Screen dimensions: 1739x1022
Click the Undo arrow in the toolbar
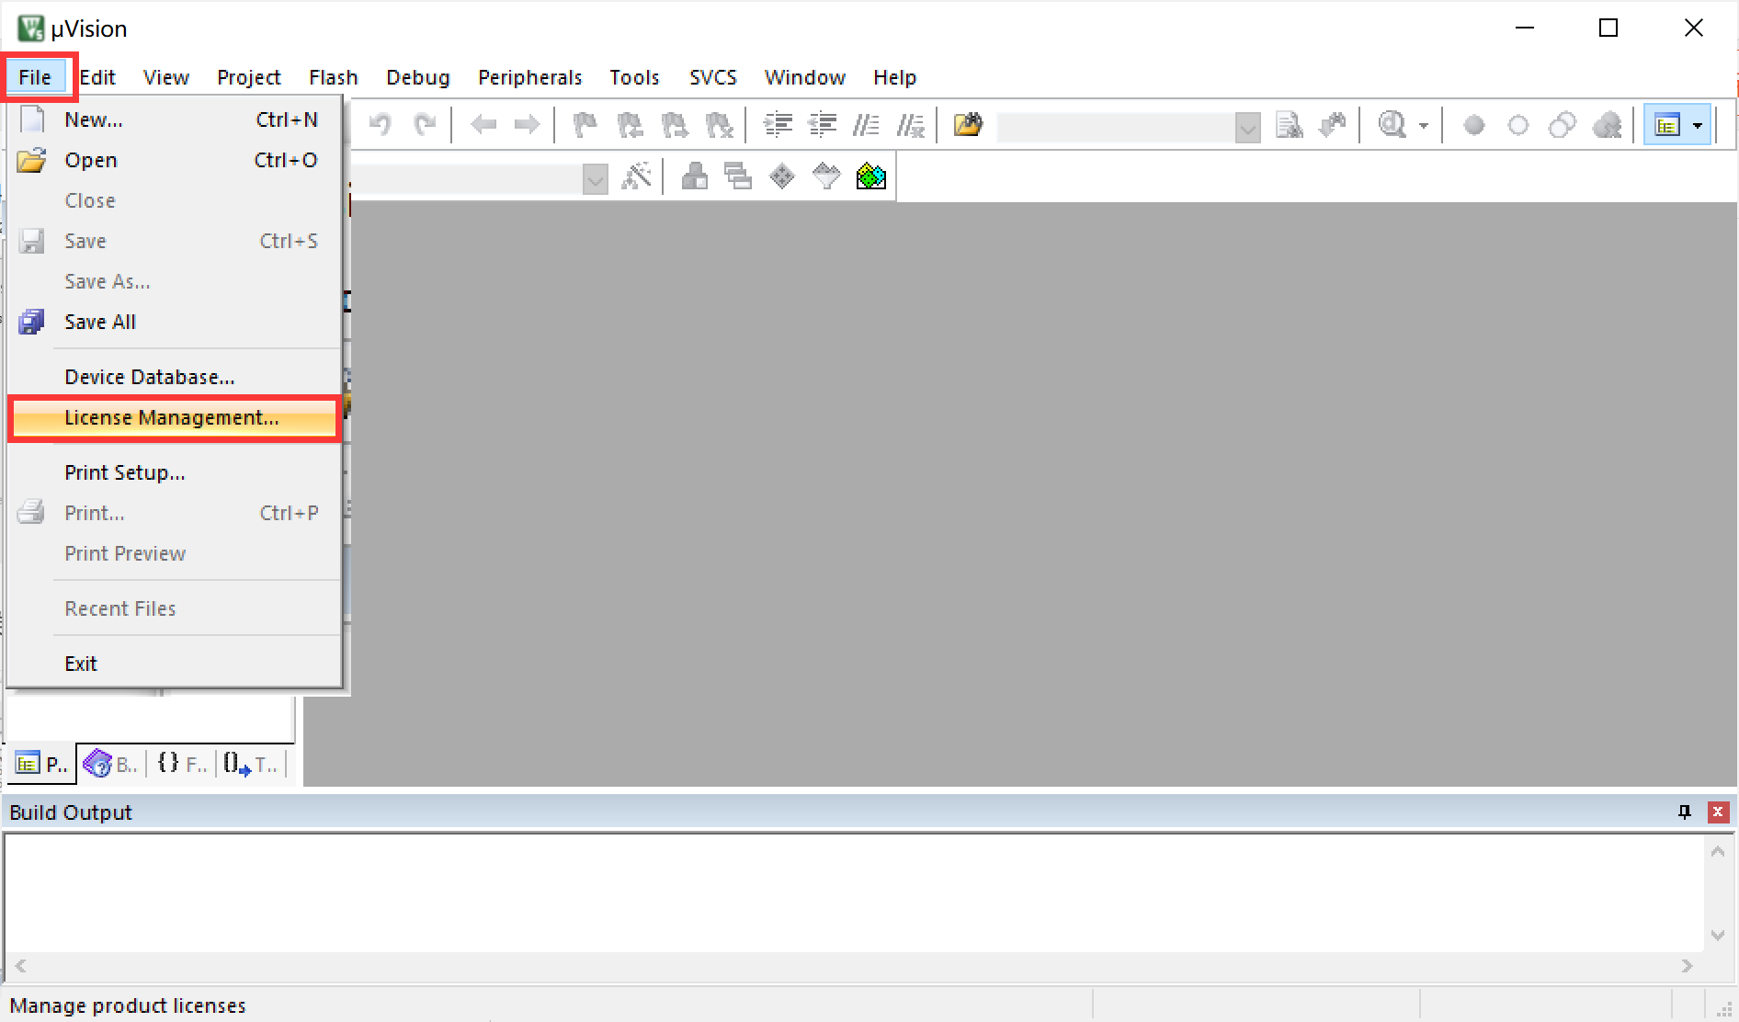click(381, 124)
